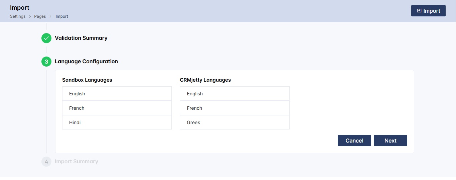Select English under CRMjetty Languages
The width and height of the screenshot is (456, 180).
click(235, 94)
